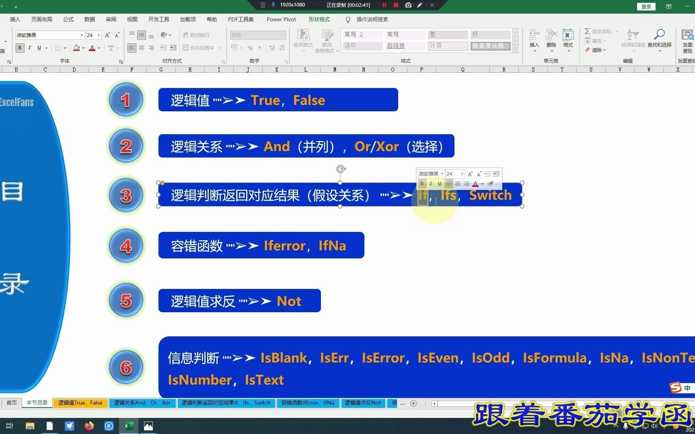
Task: Click the left arrow of the horizontal scrollbar
Action: [x=434, y=403]
